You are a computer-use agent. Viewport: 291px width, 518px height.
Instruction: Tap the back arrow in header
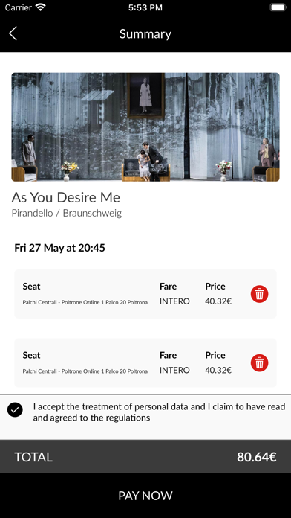coord(13,33)
